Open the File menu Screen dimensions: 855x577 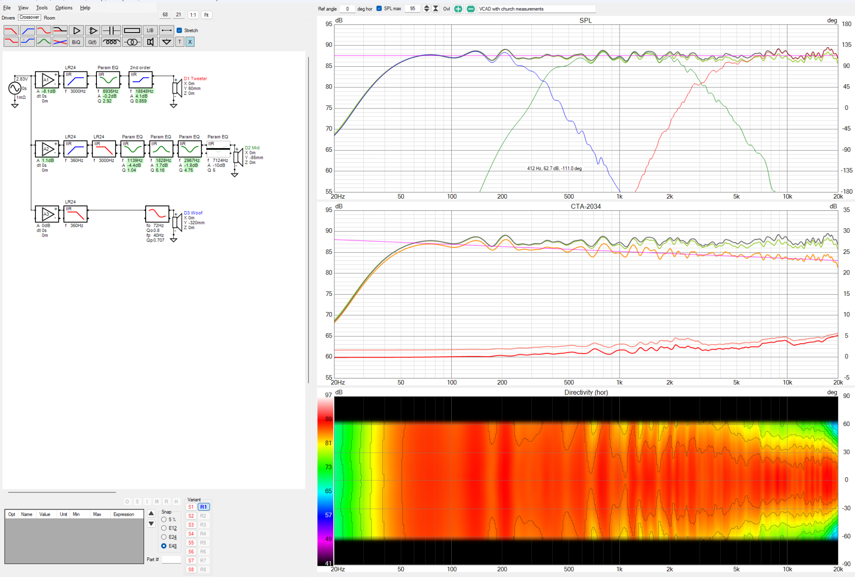click(7, 8)
